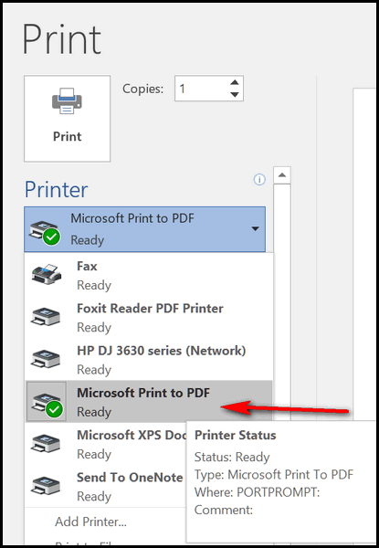Click the Foxit Reader PDF Printer icon
This screenshot has height=548, width=379.
pyautogui.click(x=46, y=316)
